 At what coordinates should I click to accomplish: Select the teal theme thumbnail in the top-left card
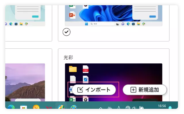click(x=25, y=16)
